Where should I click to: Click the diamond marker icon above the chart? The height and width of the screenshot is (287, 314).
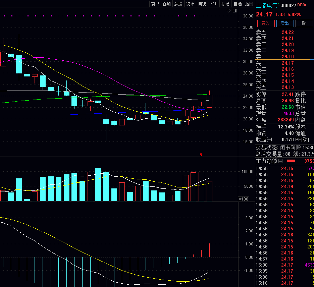click(228, 11)
